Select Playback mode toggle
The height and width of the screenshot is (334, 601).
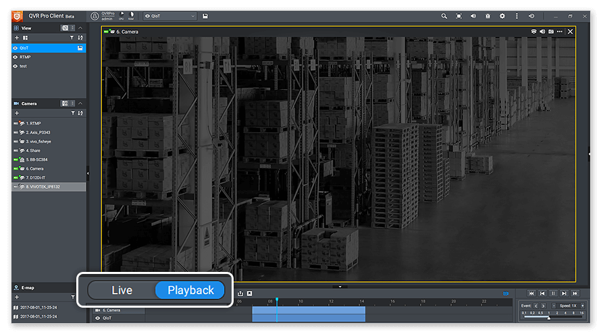point(190,290)
